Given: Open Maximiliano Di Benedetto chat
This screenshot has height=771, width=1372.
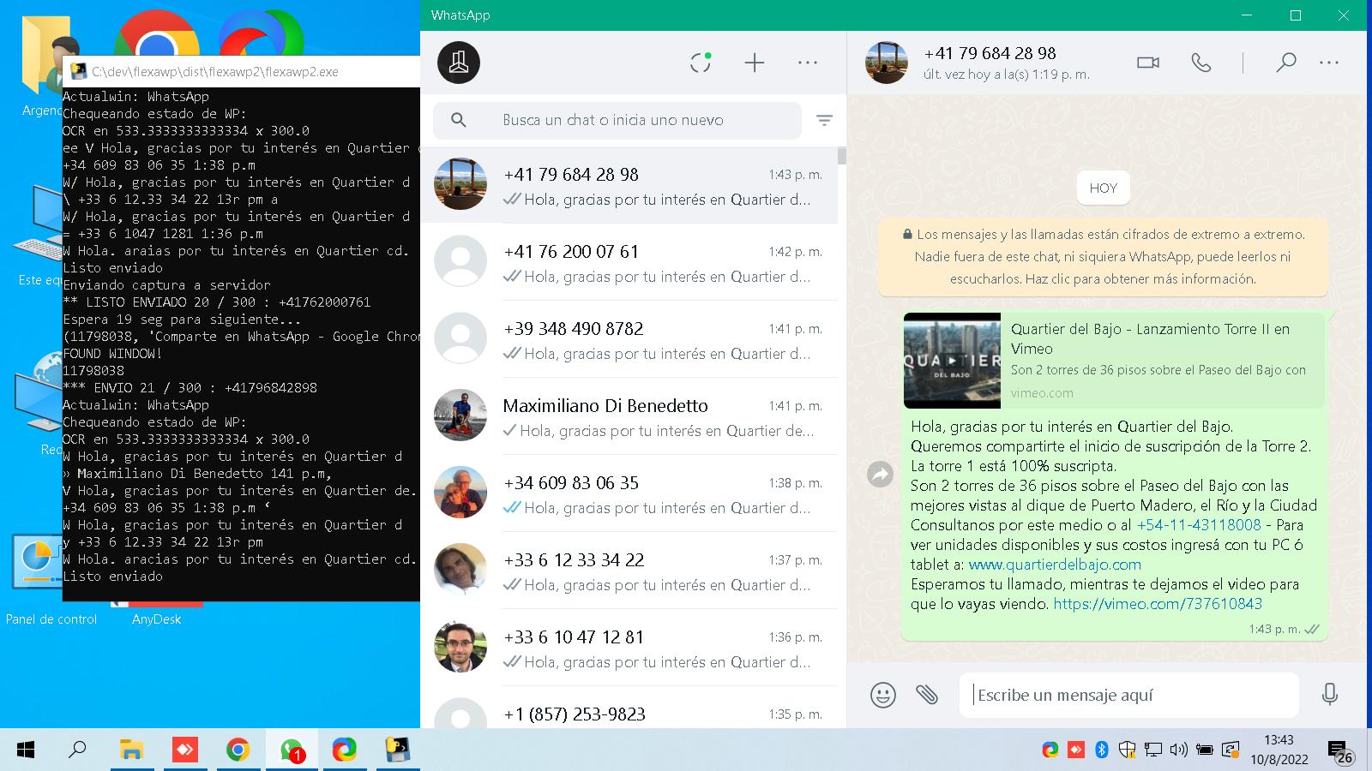Looking at the screenshot, I should click(x=629, y=416).
